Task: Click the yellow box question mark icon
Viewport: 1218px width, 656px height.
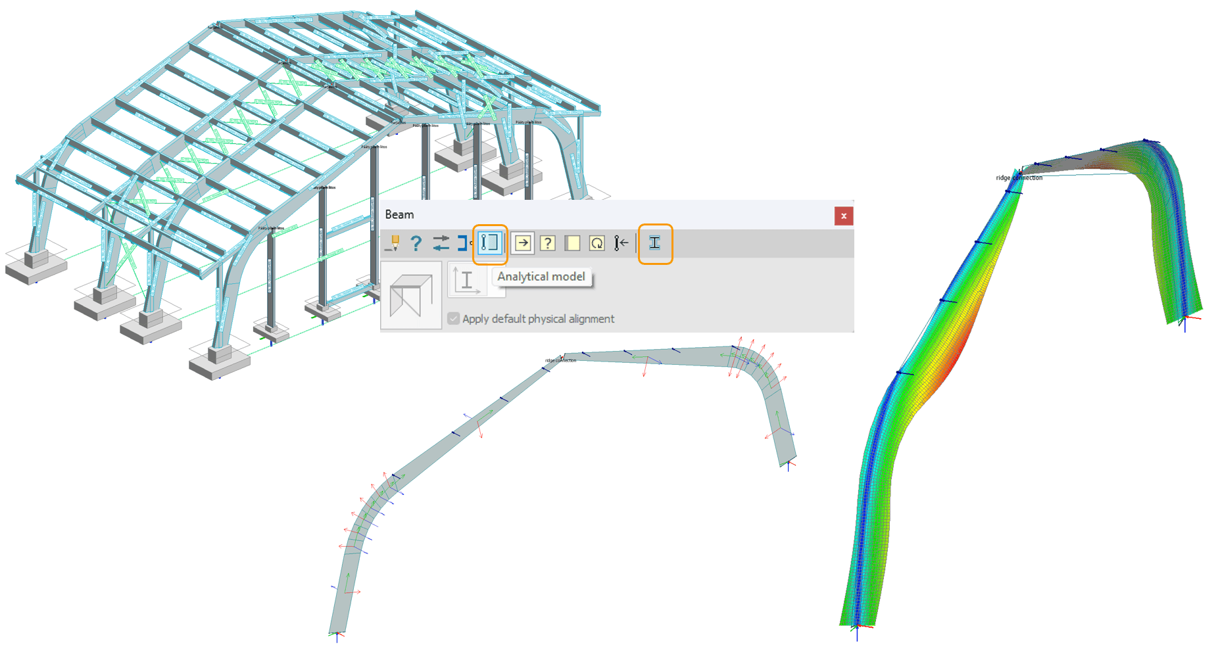Action: (547, 243)
